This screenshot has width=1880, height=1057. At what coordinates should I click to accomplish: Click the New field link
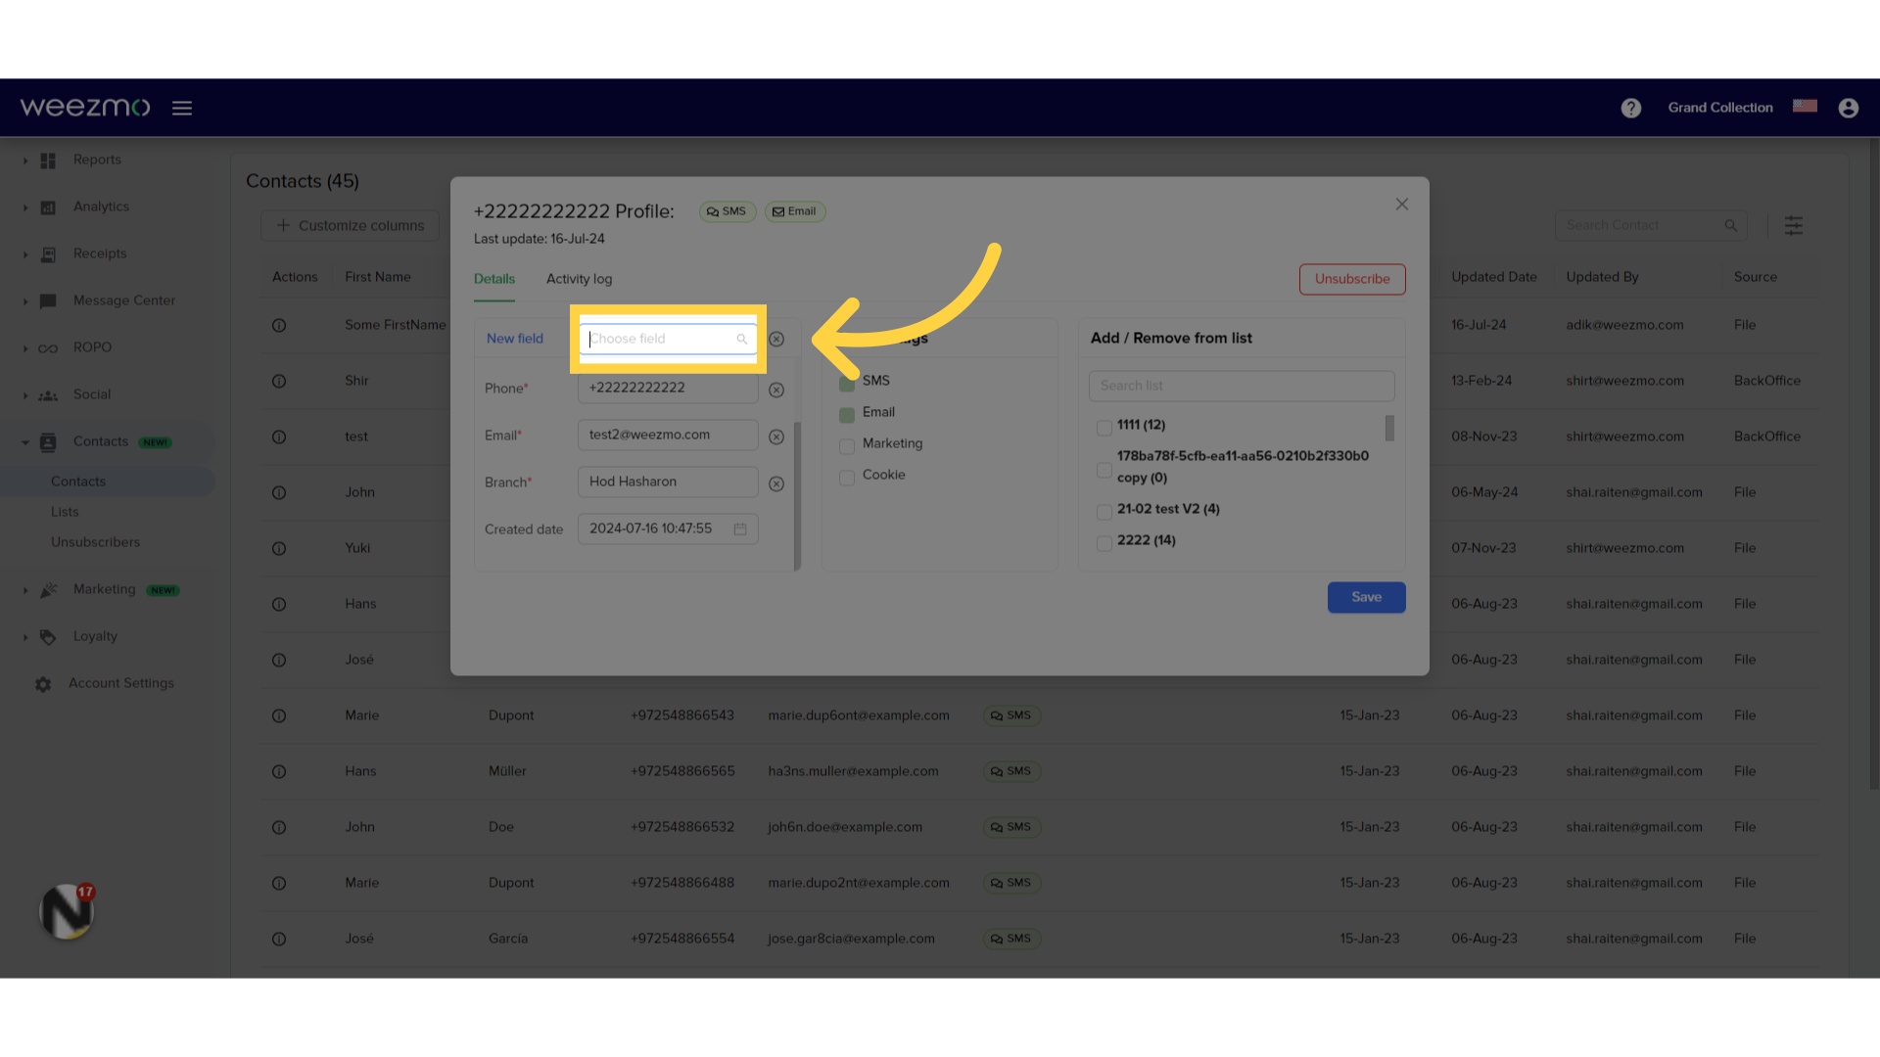point(515,339)
